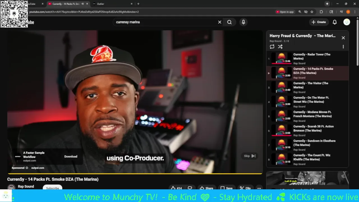Open the Harry Fraud & Curren$y playlist title
This screenshot has height=202, width=359.
(303, 36)
